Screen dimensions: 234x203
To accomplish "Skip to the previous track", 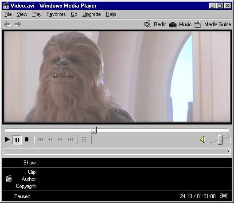I will (41, 140).
